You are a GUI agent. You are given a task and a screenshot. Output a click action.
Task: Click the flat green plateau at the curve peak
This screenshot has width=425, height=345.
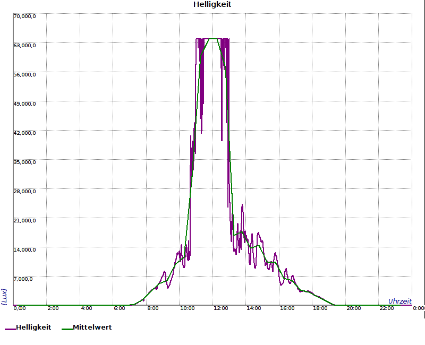click(213, 39)
